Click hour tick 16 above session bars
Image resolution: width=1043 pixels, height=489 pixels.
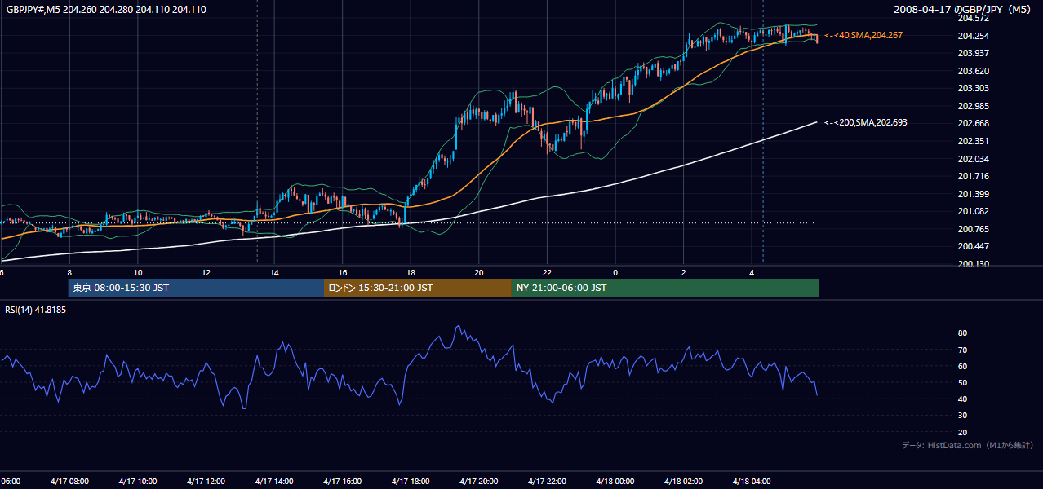(342, 273)
